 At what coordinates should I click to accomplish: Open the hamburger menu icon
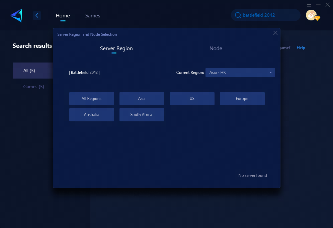click(309, 5)
